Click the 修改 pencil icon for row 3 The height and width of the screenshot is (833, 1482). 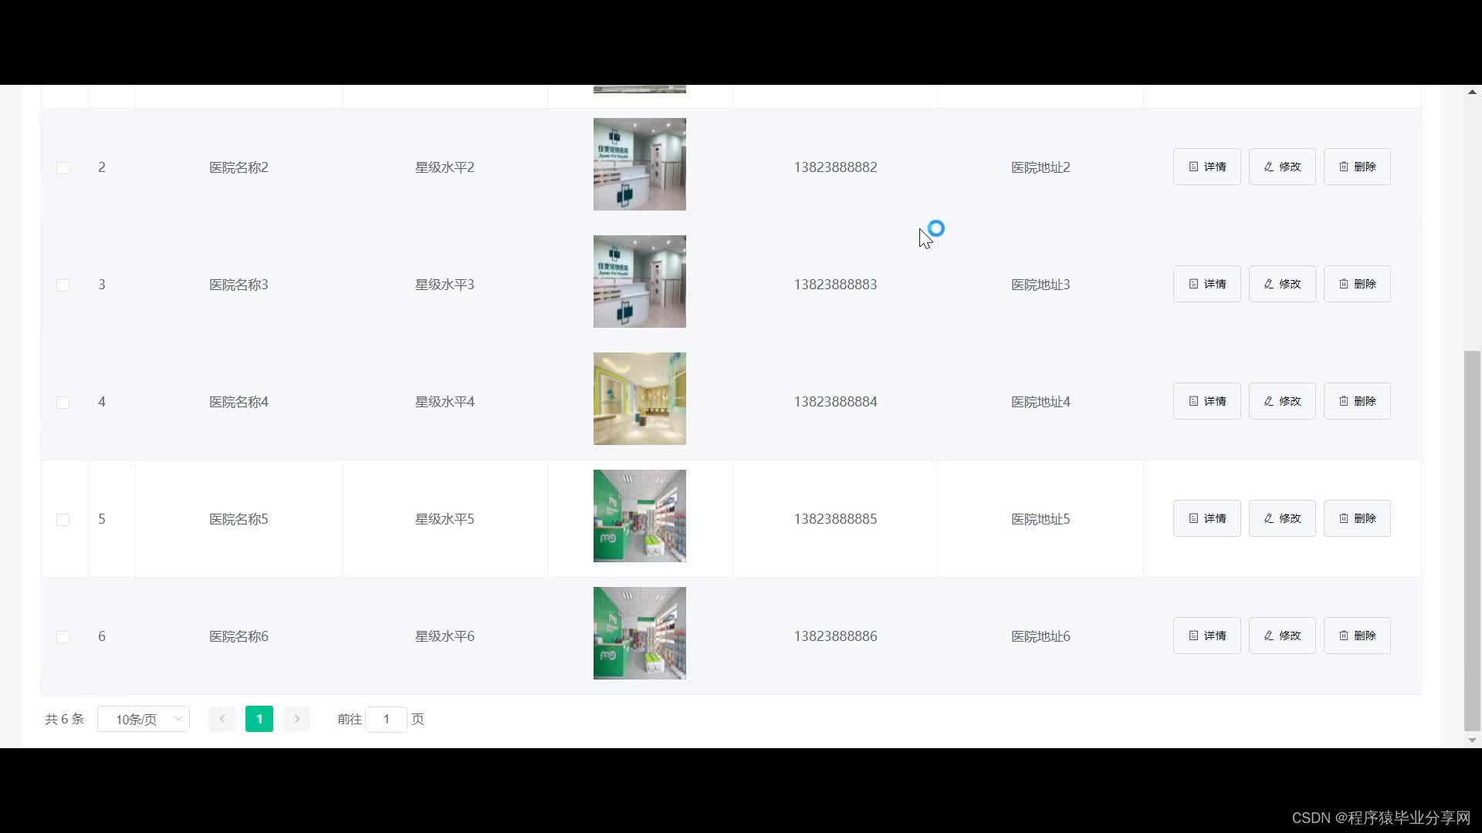(x=1268, y=284)
